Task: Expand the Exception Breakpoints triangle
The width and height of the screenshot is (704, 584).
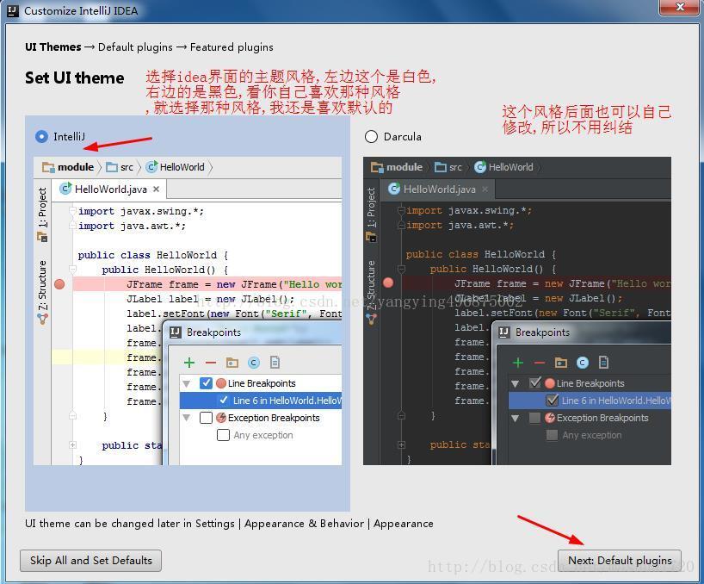Action: click(x=185, y=417)
